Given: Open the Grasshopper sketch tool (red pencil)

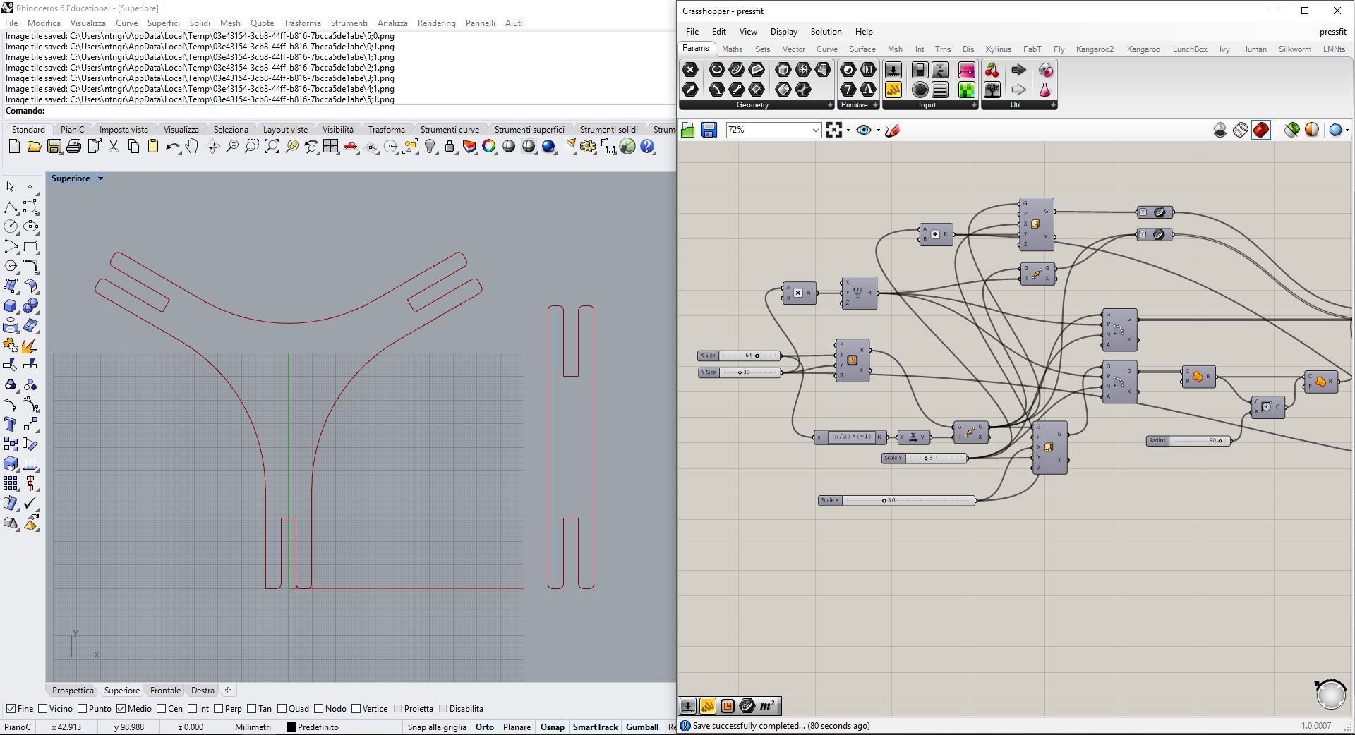Looking at the screenshot, I should click(892, 130).
